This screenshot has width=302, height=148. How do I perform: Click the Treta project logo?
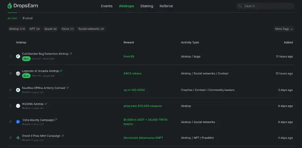[x=18, y=122]
